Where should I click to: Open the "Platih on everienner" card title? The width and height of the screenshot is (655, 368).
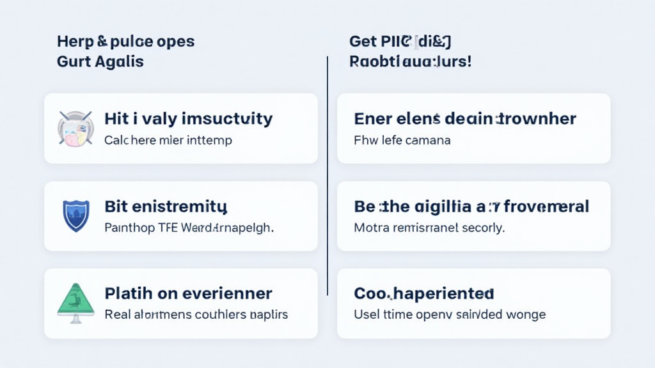188,293
